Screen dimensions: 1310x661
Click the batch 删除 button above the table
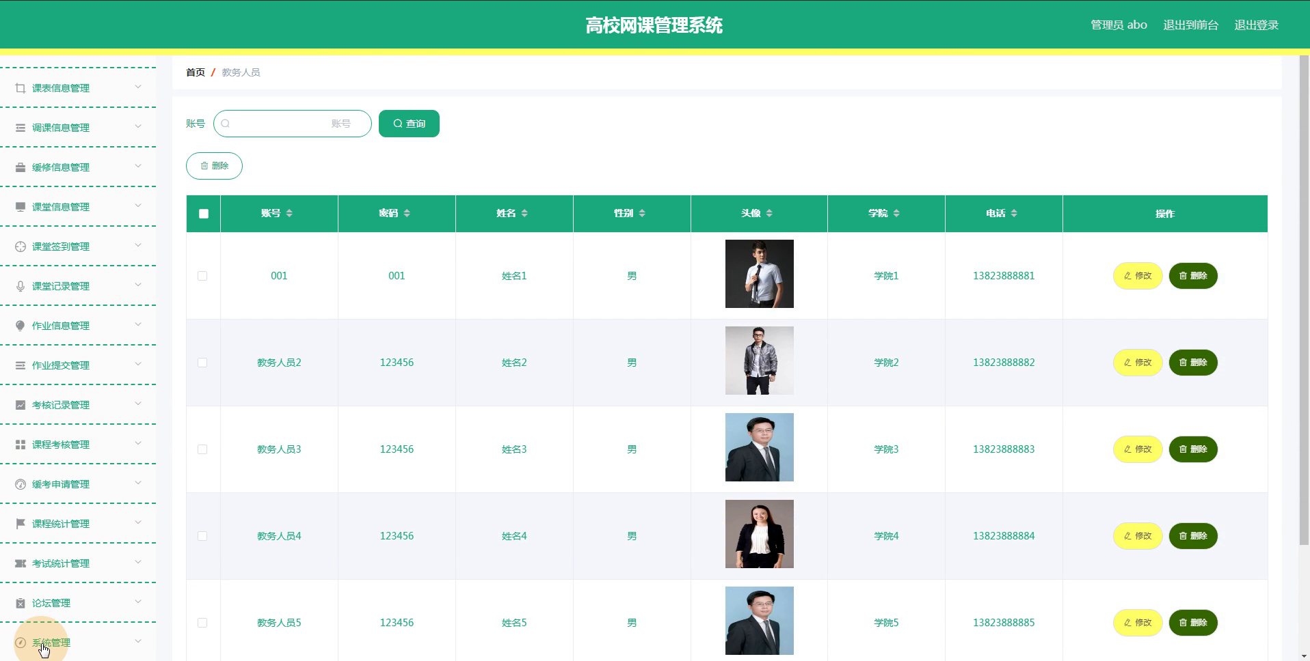[x=214, y=166]
